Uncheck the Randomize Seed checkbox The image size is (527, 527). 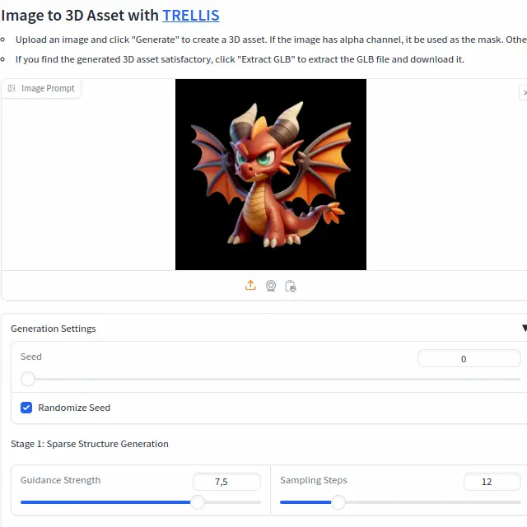click(26, 408)
